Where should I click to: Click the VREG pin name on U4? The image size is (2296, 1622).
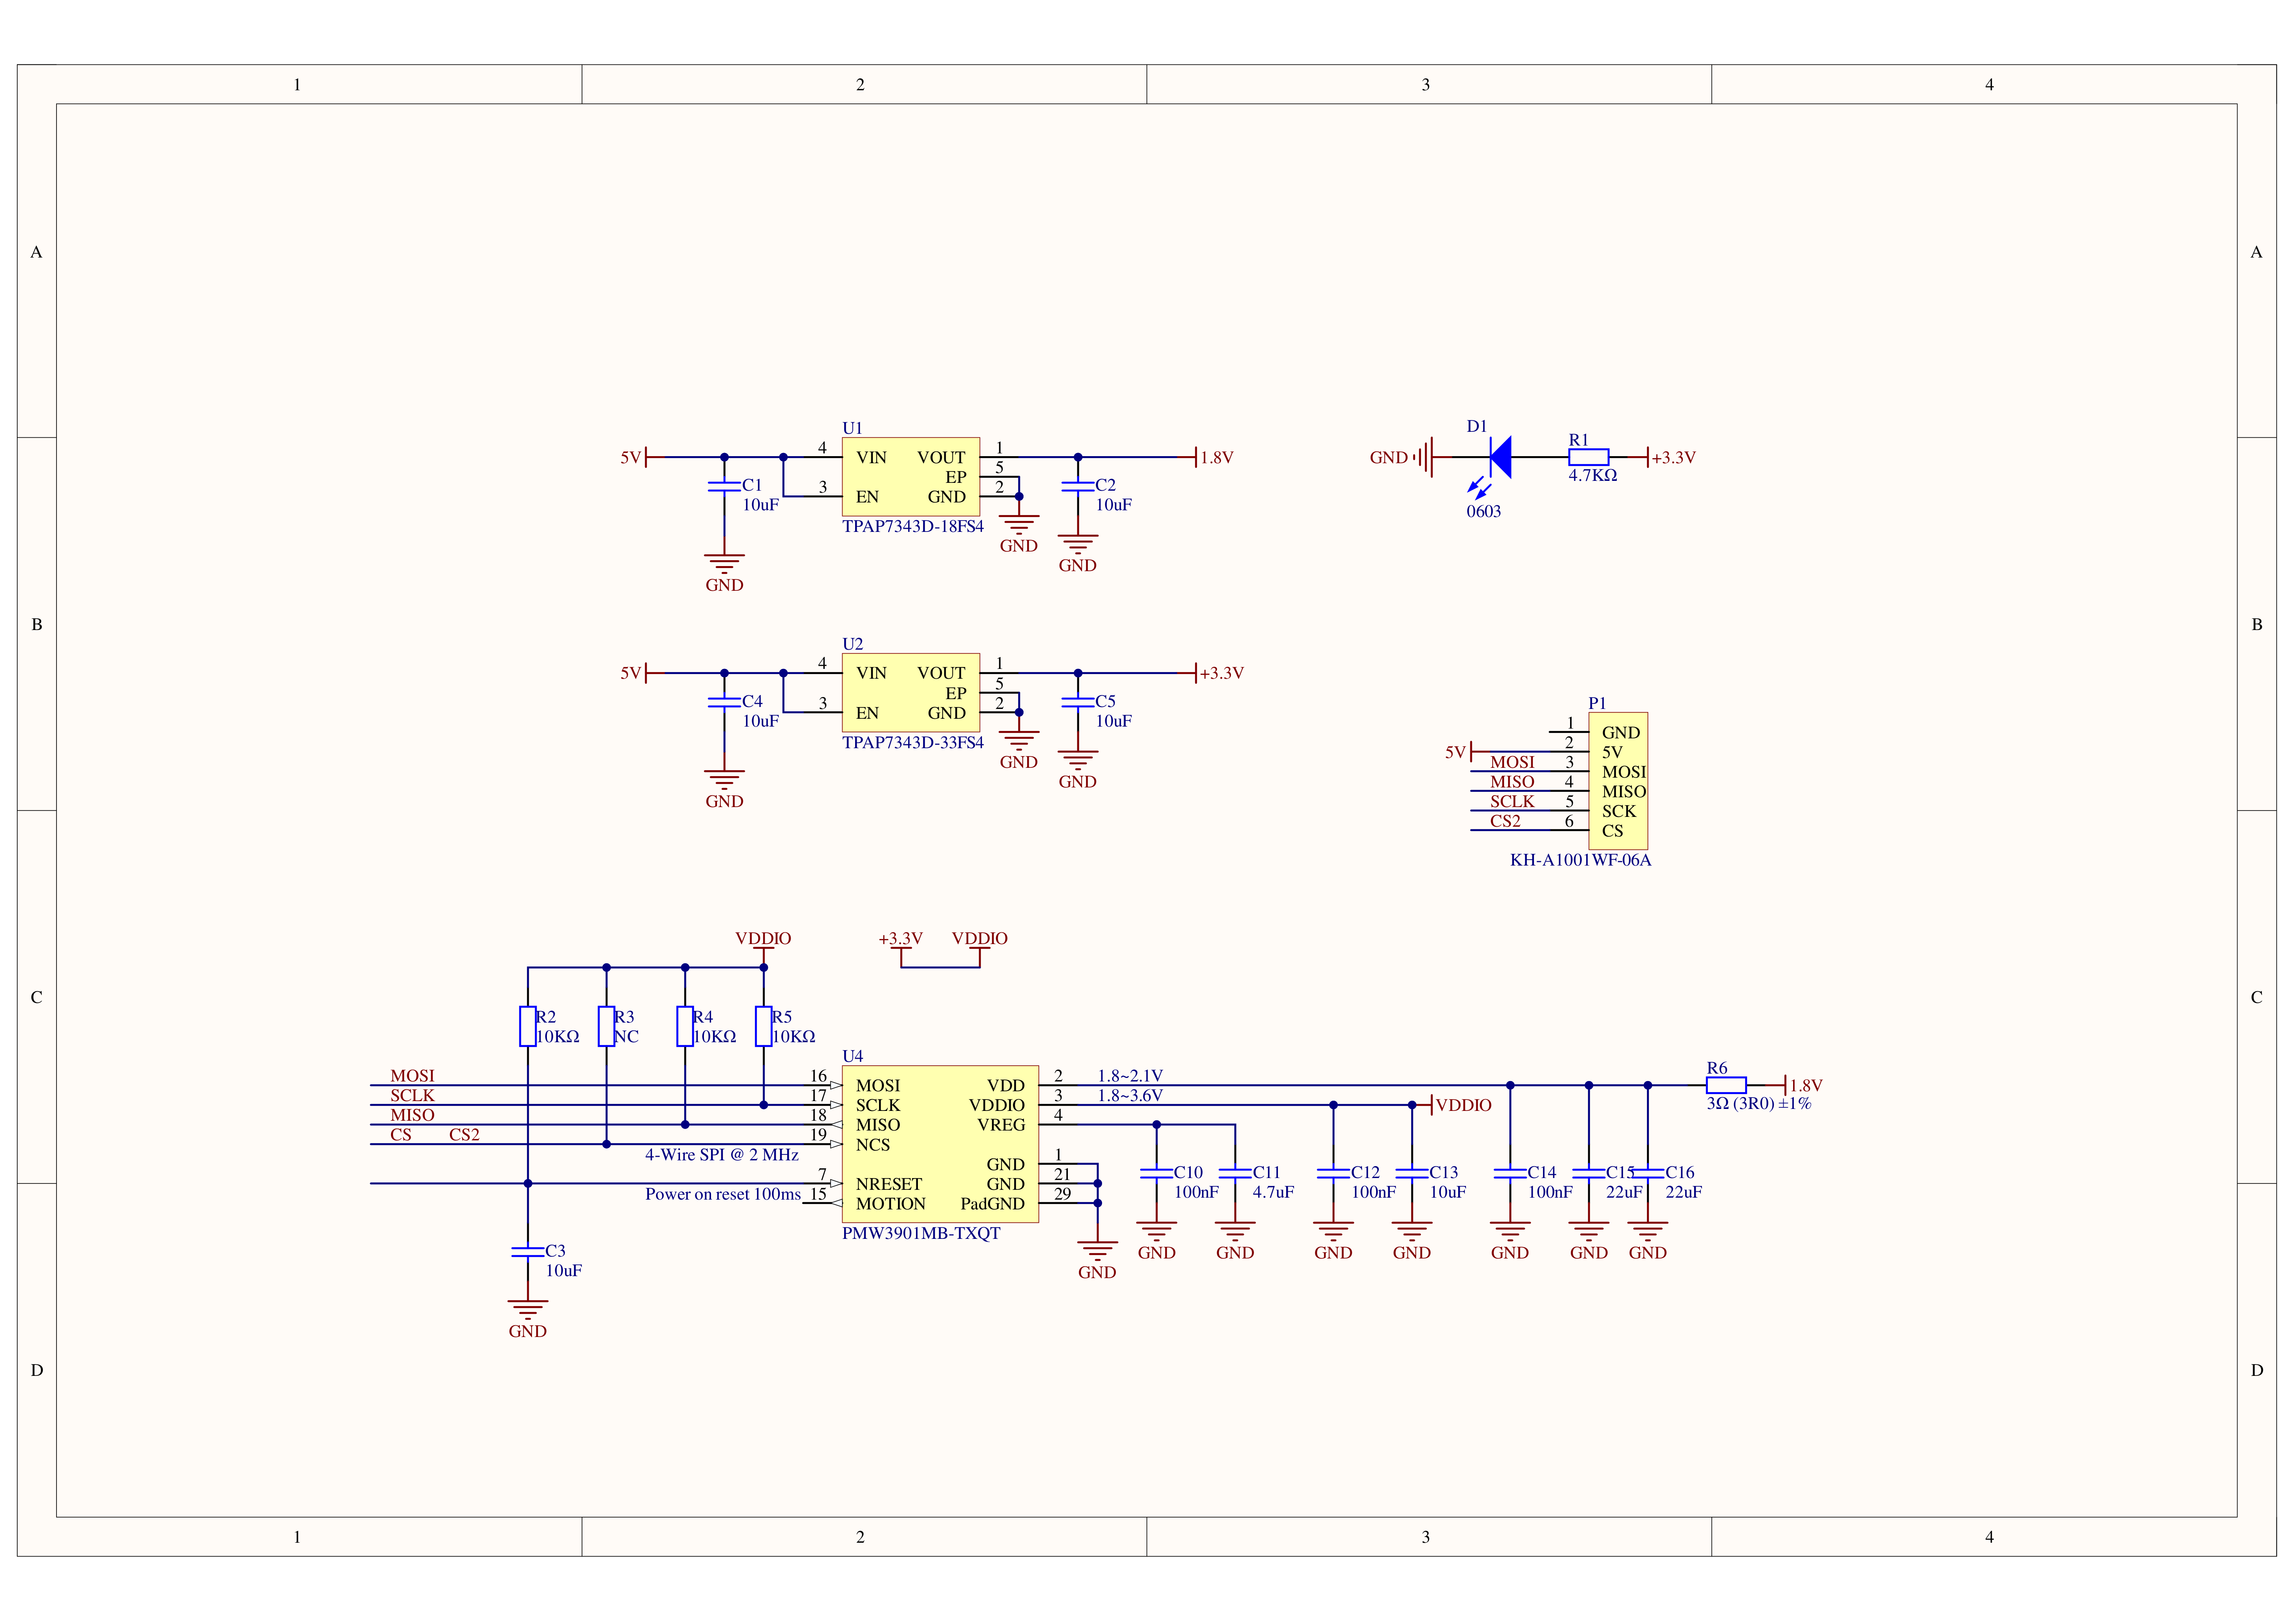[1001, 1125]
